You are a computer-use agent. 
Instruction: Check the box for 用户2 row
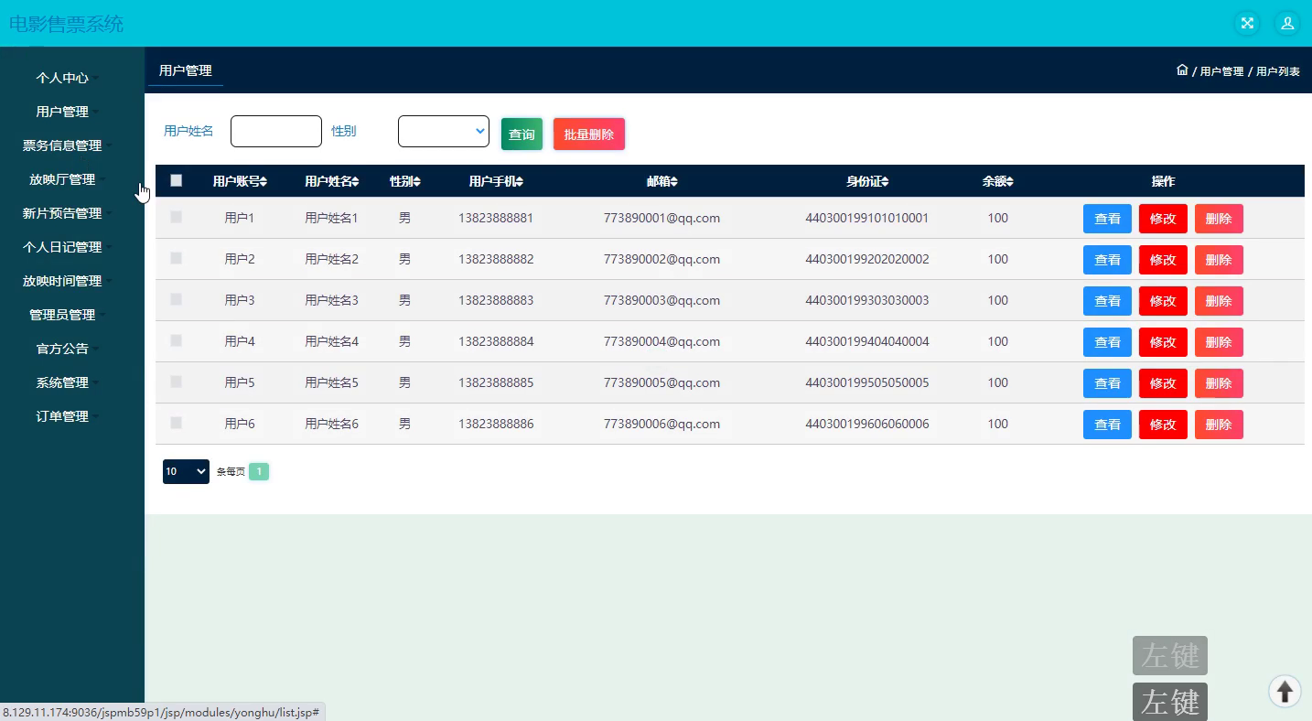pos(177,258)
